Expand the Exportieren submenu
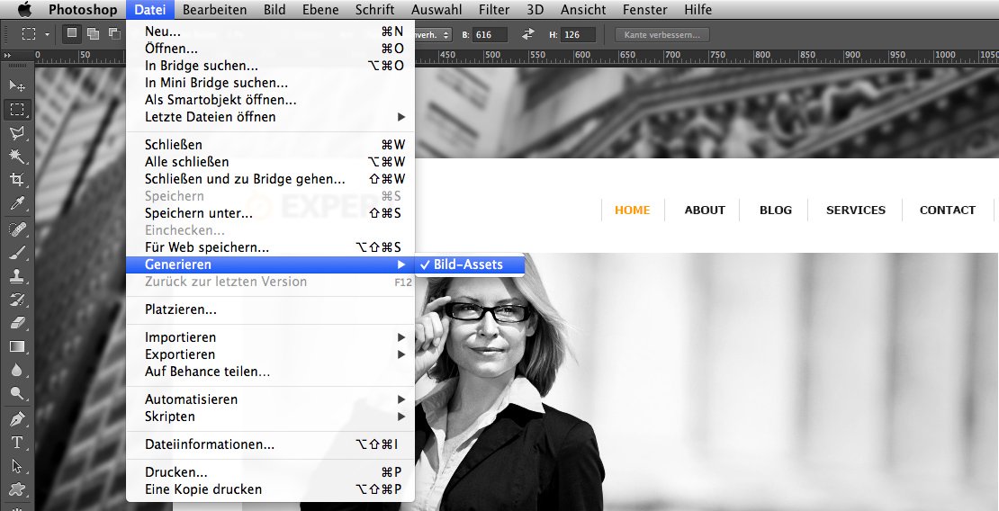Viewport: 999px width, 511px height. (270, 354)
